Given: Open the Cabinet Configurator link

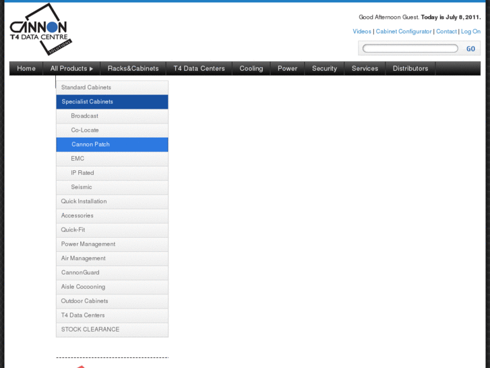Looking at the screenshot, I should pos(404,31).
